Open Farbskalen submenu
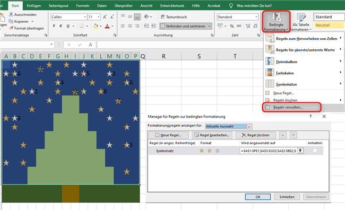 pos(304,73)
